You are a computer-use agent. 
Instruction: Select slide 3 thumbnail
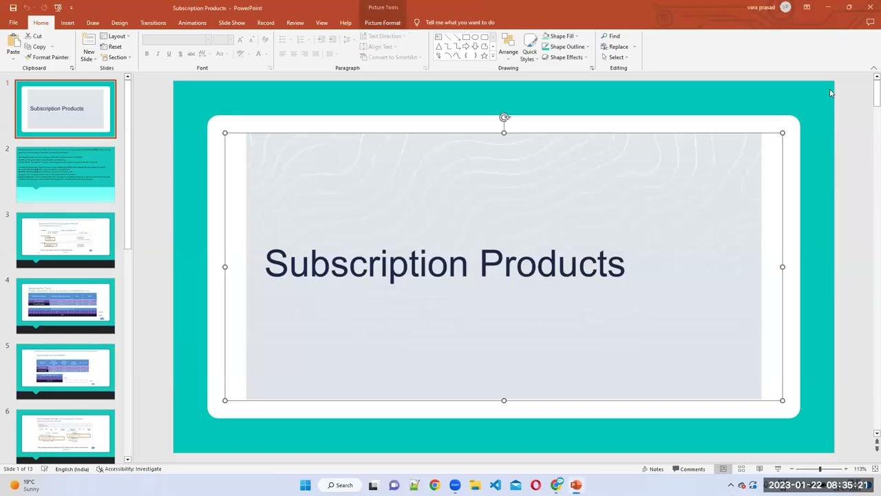point(65,240)
